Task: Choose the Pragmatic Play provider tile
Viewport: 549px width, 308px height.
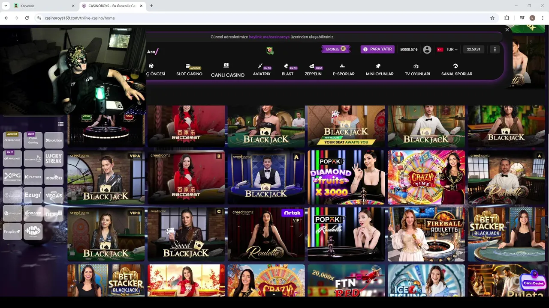Action: tap(33, 158)
